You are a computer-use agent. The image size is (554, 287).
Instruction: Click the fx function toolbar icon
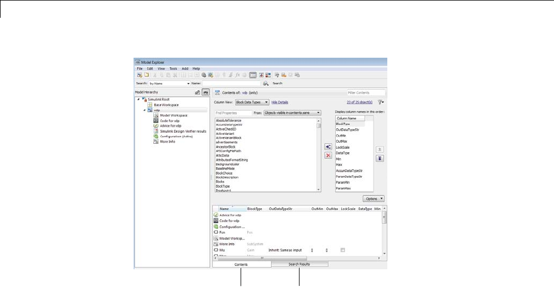[237, 75]
